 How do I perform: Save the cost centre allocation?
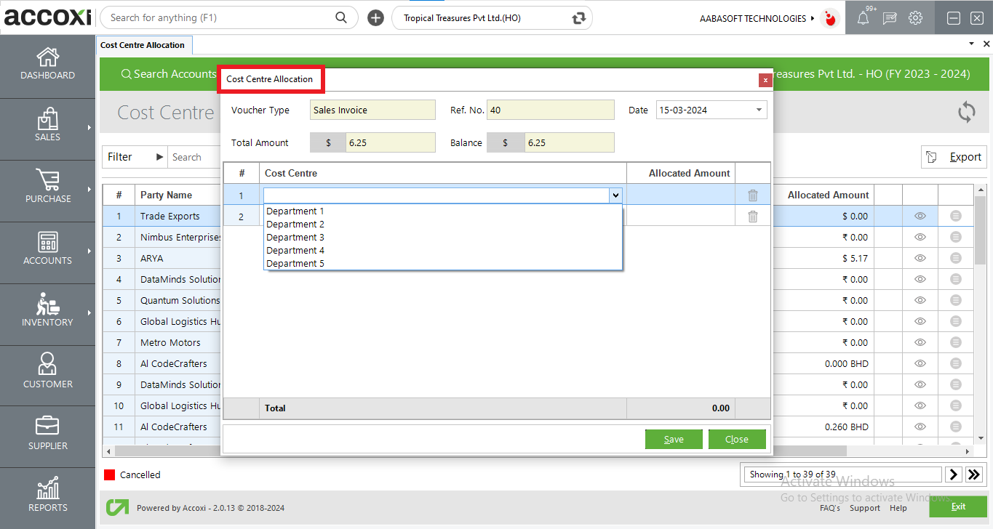(673, 439)
